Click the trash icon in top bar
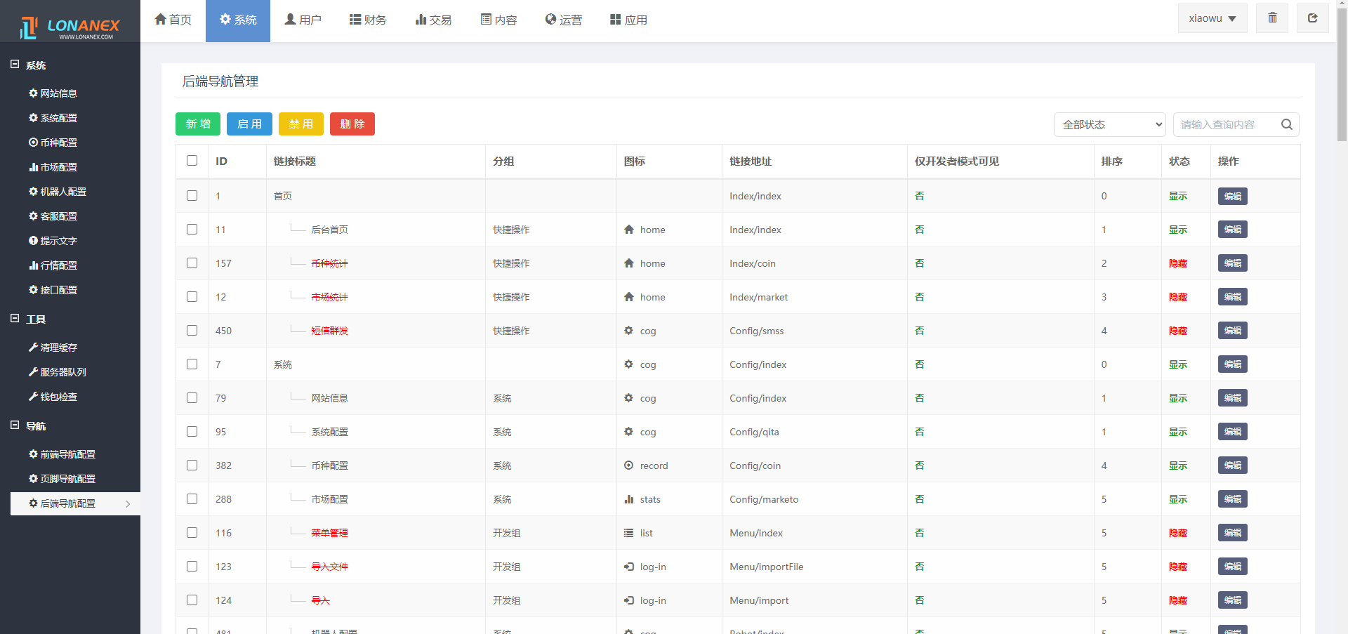The height and width of the screenshot is (634, 1348). 1272,18
